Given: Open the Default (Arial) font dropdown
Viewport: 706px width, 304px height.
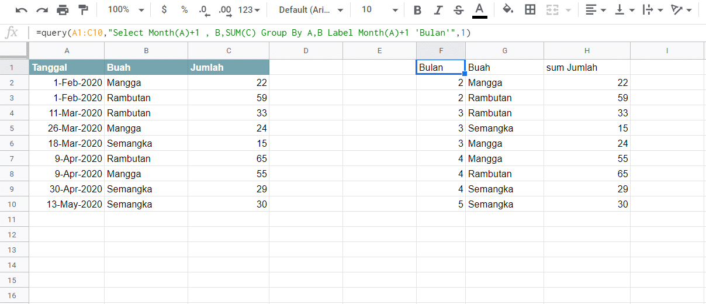Looking at the screenshot, I should click(311, 10).
